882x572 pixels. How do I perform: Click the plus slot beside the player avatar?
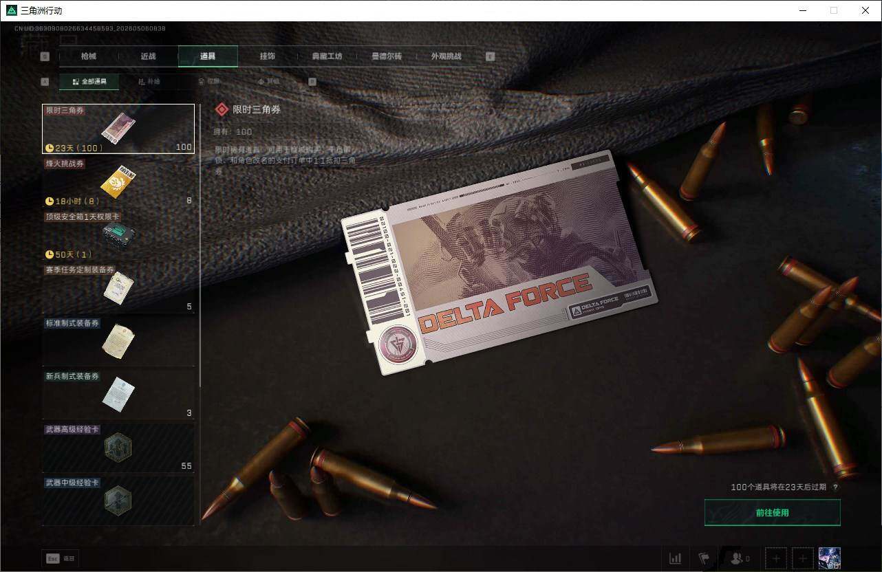point(803,558)
